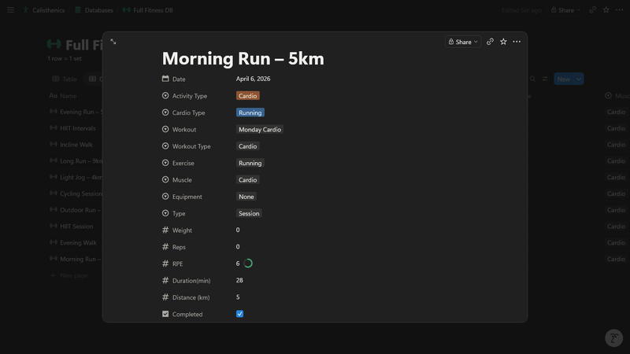Toggle the Completed checkbox

240,314
